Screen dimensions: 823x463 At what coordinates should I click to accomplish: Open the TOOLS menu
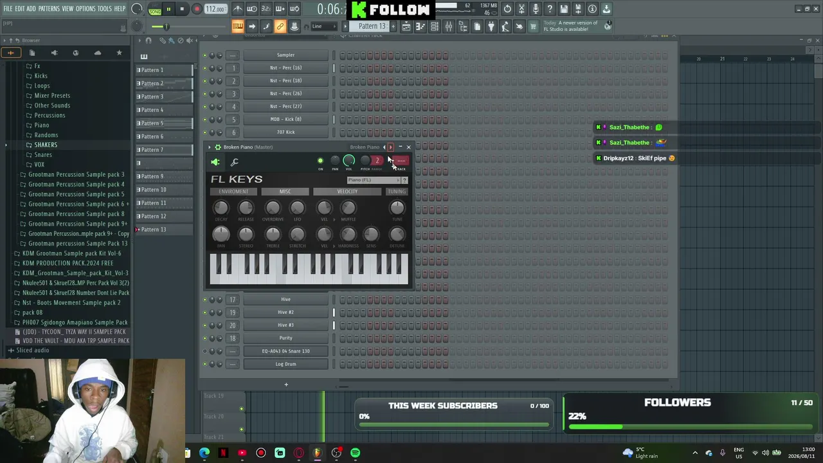pos(105,9)
